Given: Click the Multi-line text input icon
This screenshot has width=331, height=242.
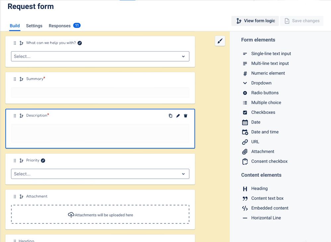Looking at the screenshot, I should (245, 64).
